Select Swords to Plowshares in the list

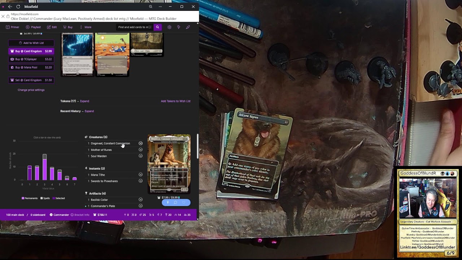104,181
